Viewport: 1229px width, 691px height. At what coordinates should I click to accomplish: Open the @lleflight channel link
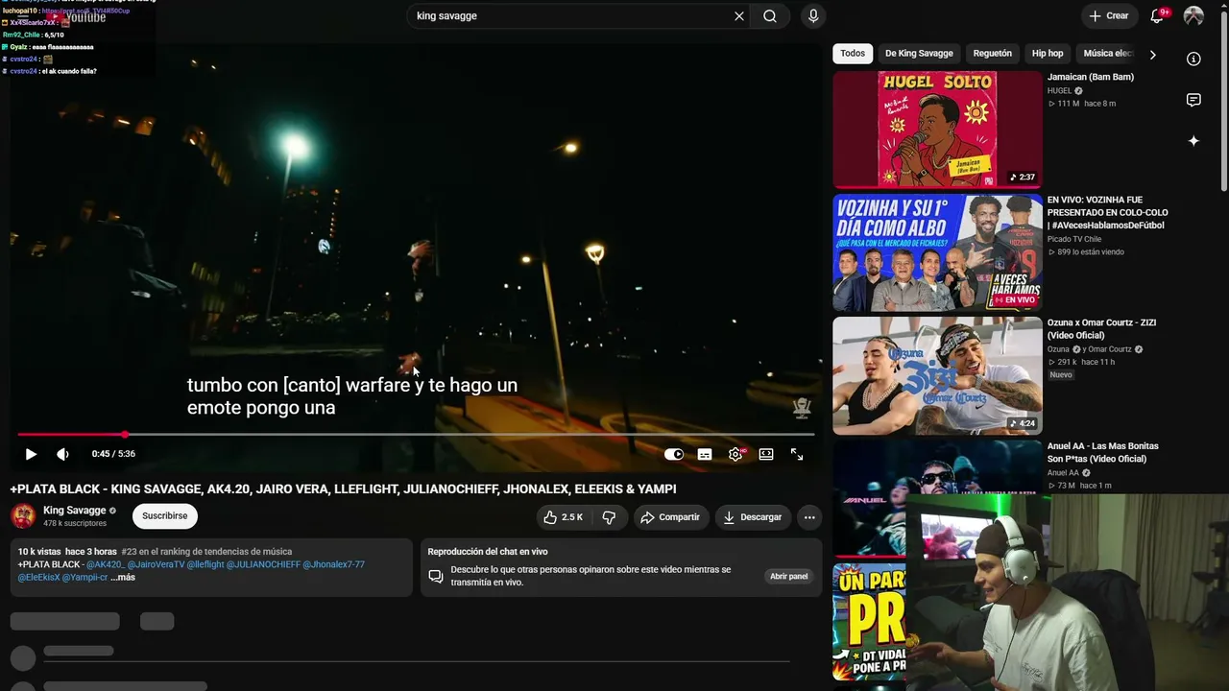click(x=205, y=565)
